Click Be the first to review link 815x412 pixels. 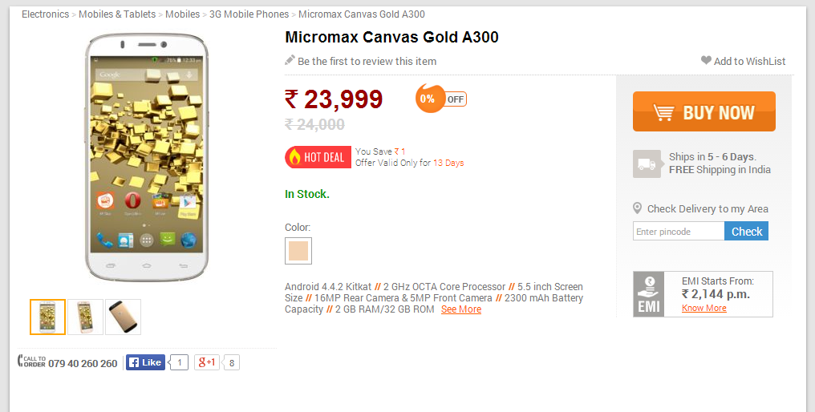367,61
